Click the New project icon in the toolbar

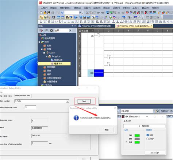41,13
